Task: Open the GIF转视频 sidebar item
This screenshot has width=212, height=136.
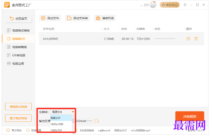Action: [18, 55]
